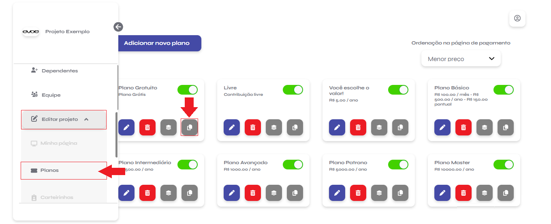551x224 pixels.
Task: Open layers icon for Plano Básico
Action: [485, 127]
